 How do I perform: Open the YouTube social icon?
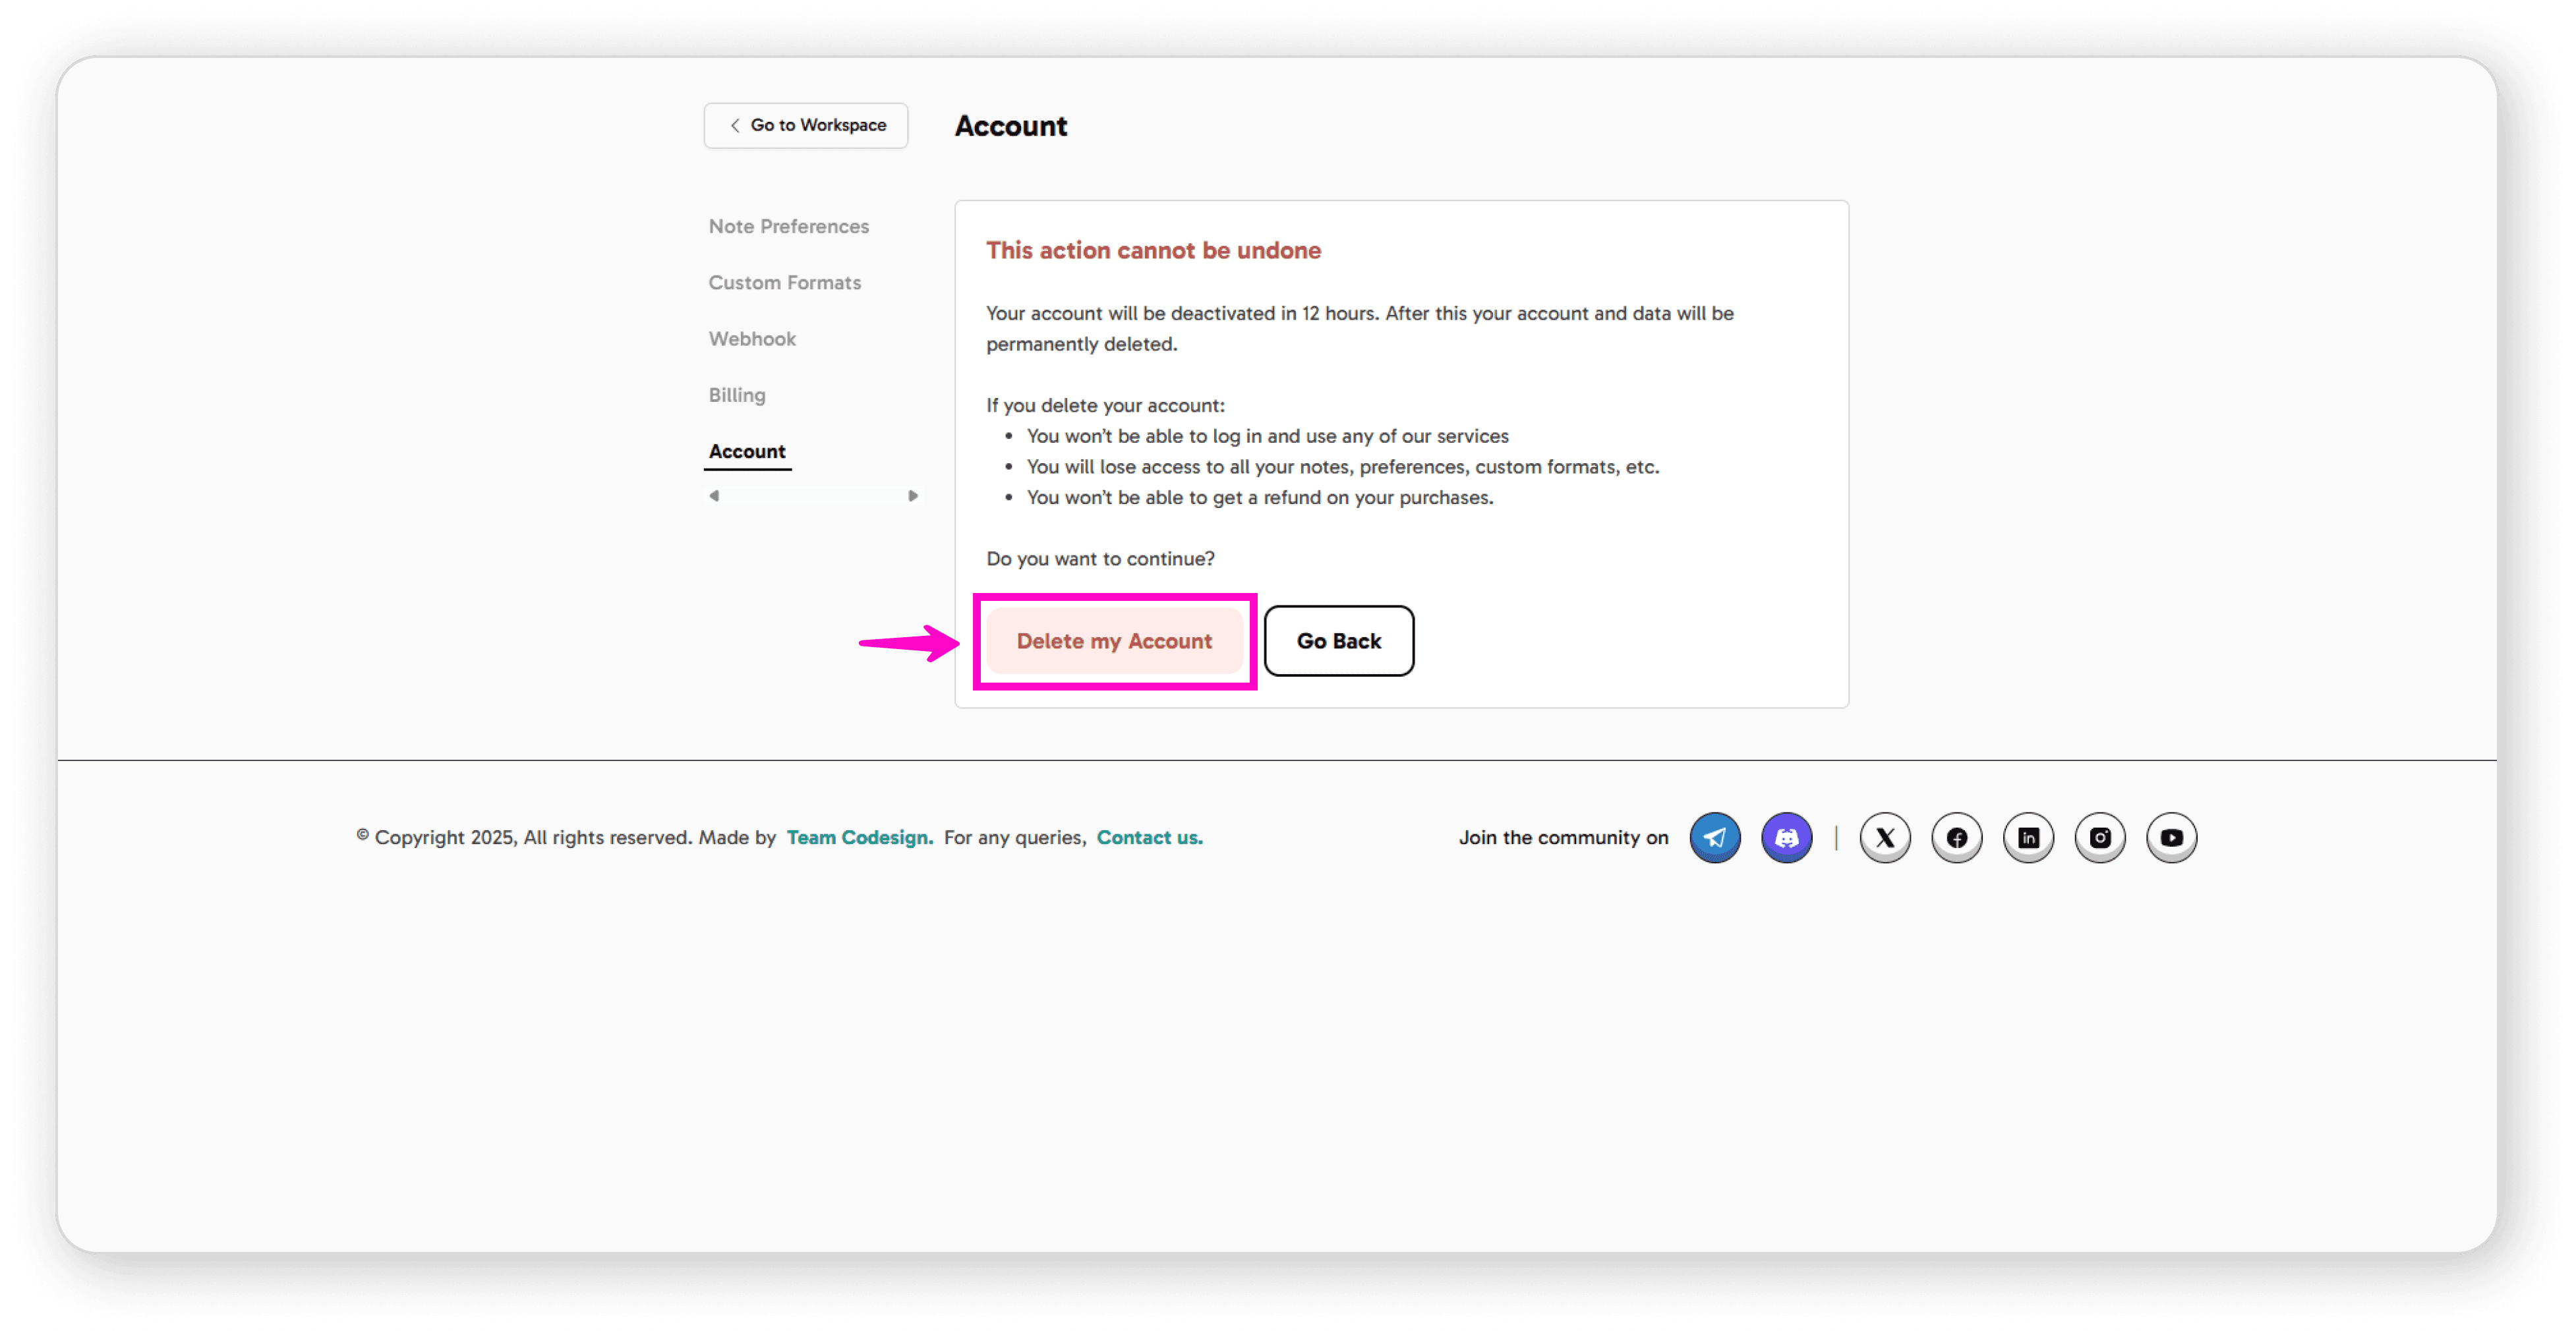click(2171, 837)
